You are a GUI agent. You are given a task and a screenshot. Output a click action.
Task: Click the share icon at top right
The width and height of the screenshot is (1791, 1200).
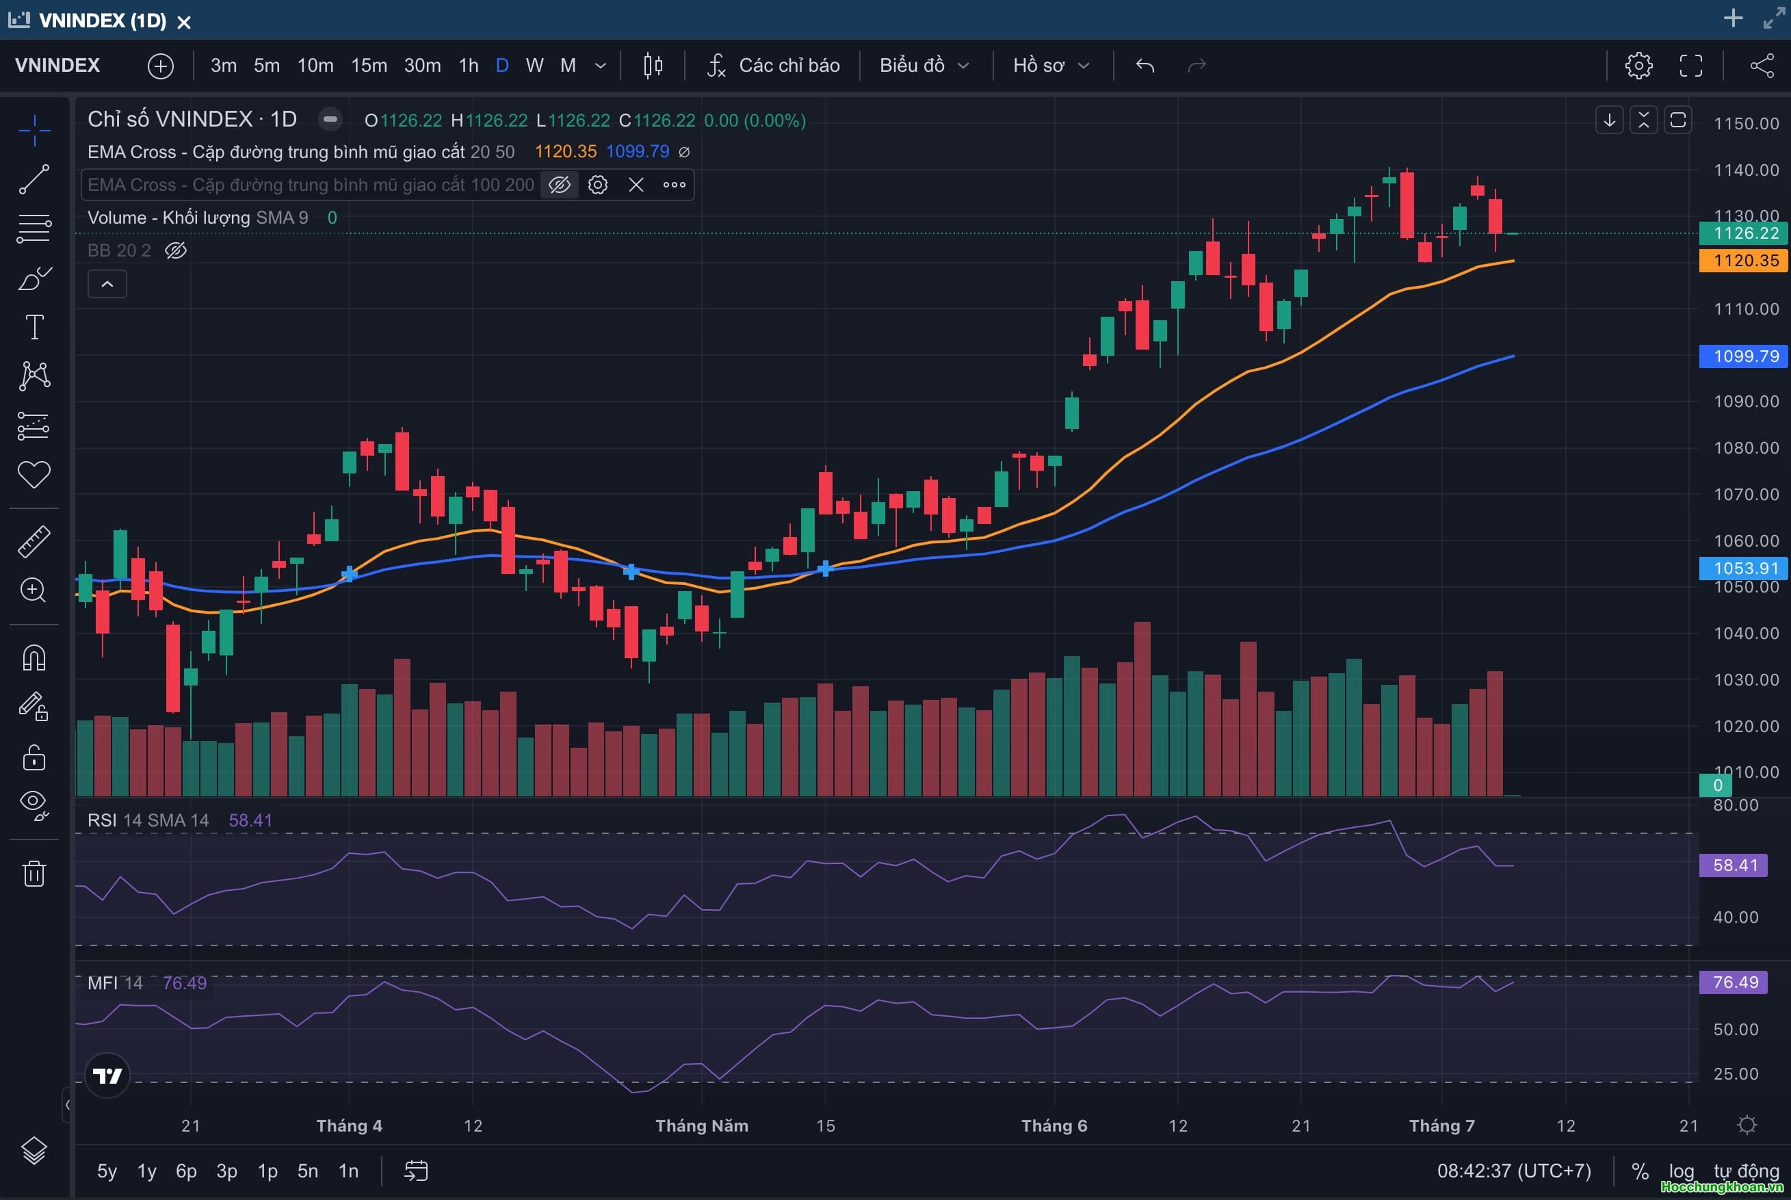[x=1762, y=66]
